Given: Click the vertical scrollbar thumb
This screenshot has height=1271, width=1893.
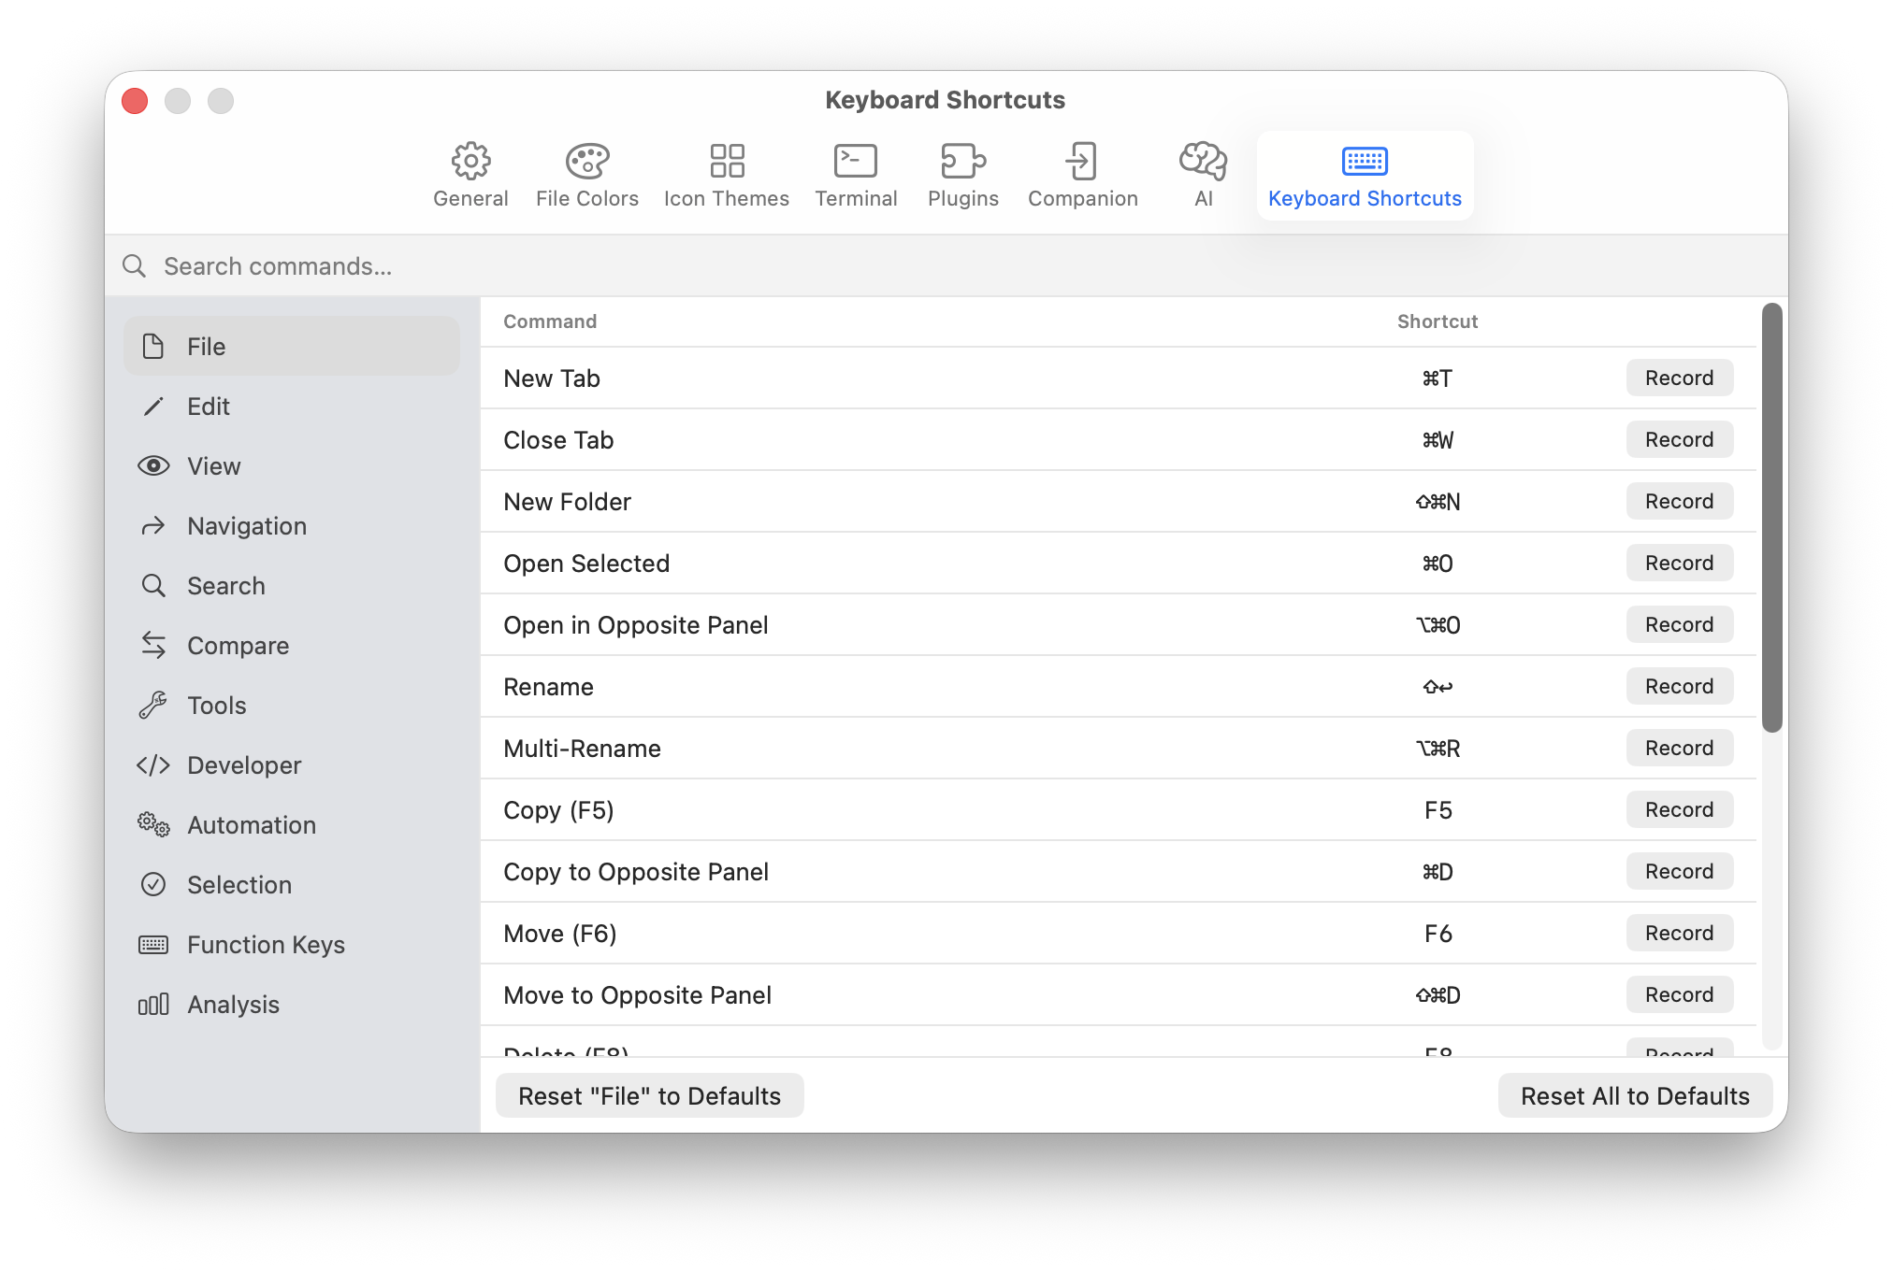Looking at the screenshot, I should point(1770,514).
